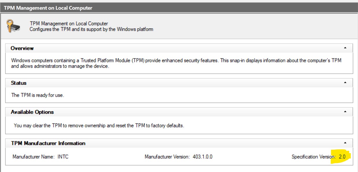Collapse TPM Manufacturer Information section arrow
This screenshot has width=358, height=172.
(345, 143)
